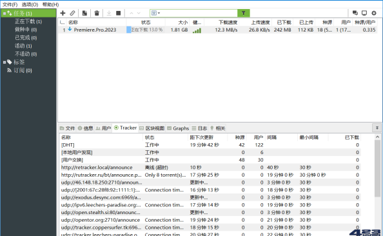Sort torrents by 下载速度 column header
The image size is (383, 236).
click(228, 23)
